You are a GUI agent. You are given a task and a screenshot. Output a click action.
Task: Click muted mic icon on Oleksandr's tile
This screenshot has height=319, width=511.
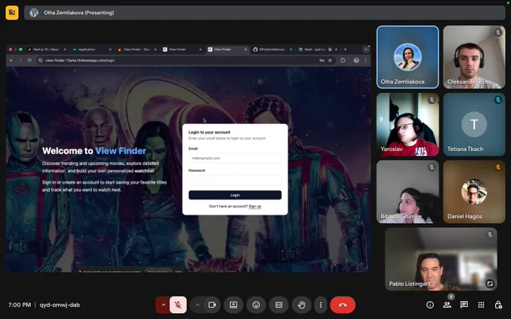(x=497, y=32)
